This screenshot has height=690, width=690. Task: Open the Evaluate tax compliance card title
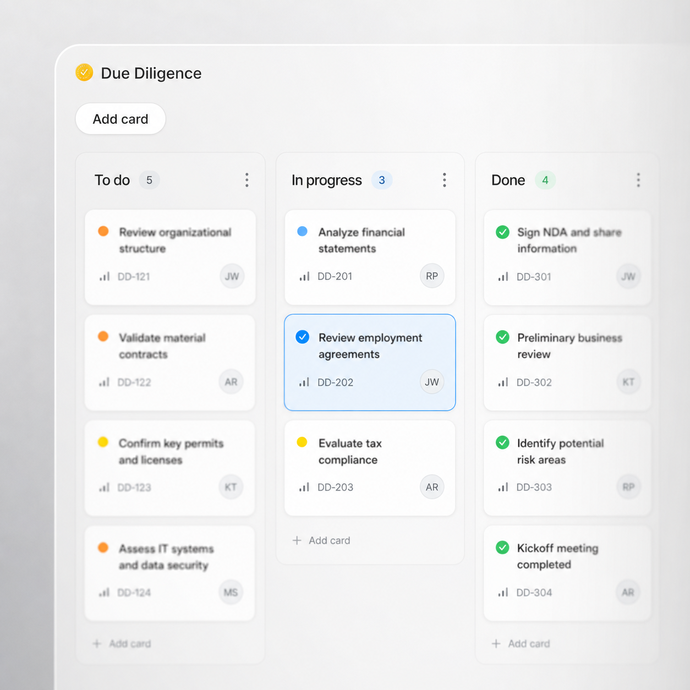[x=350, y=451]
